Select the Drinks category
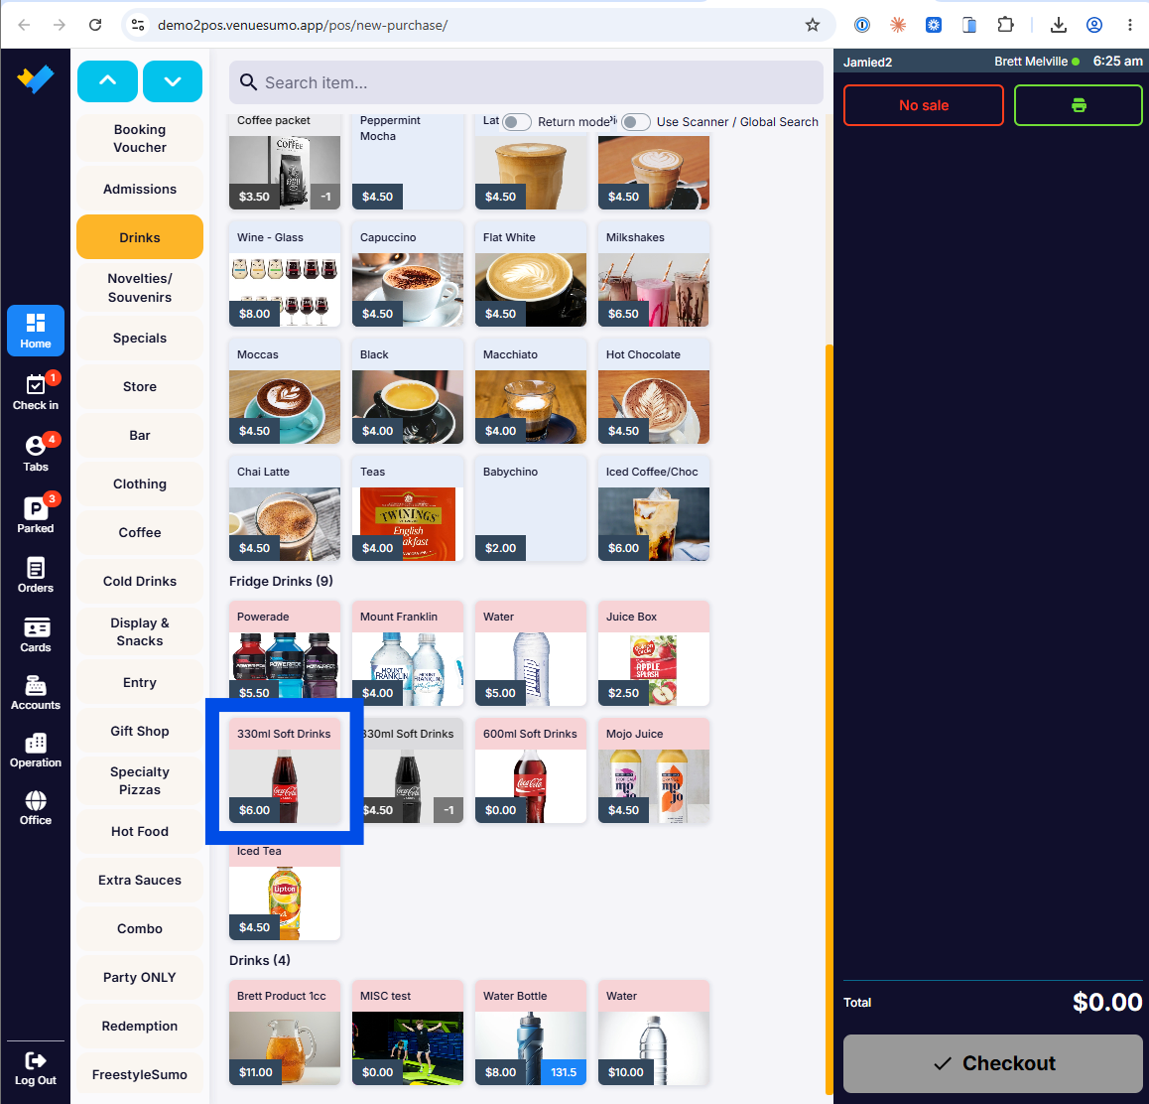1149x1104 pixels. [x=140, y=236]
